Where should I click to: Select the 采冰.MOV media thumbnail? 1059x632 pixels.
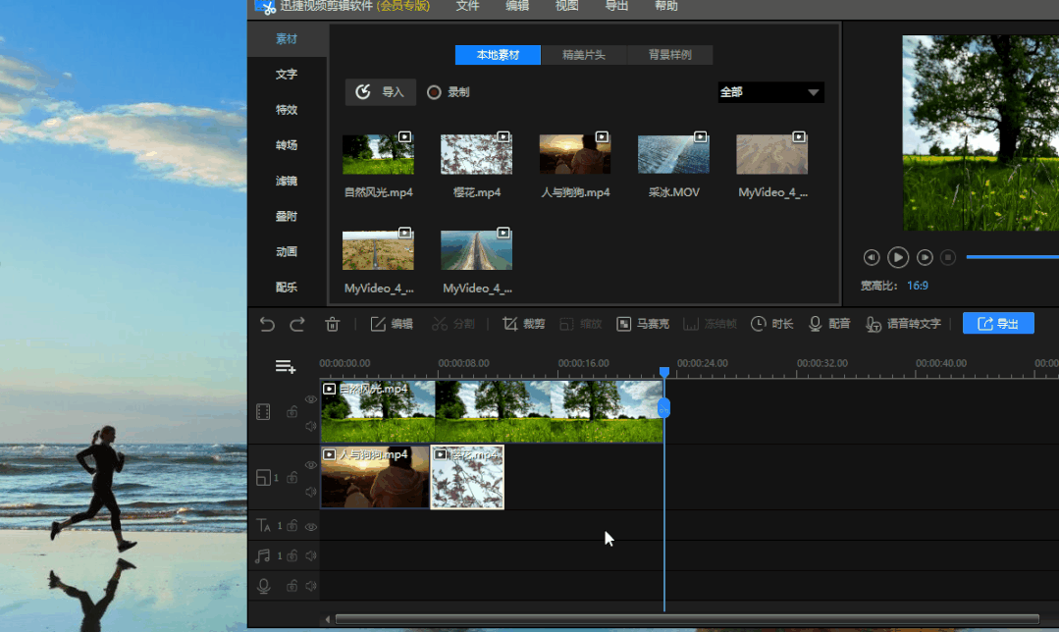[673, 155]
